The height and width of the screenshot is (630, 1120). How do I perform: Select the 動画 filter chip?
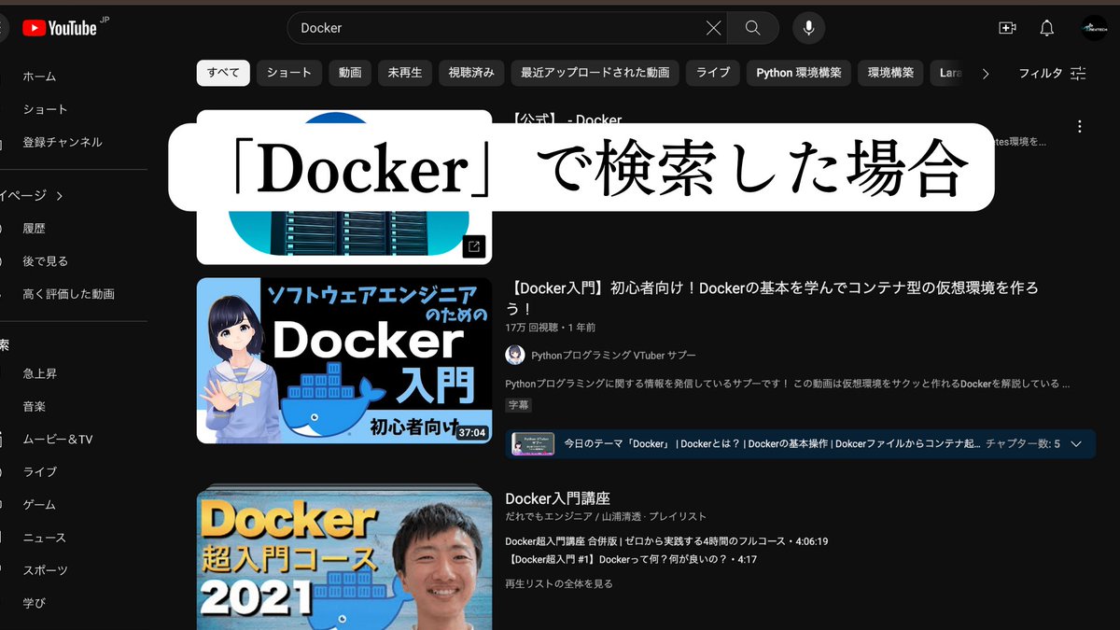[x=350, y=73]
